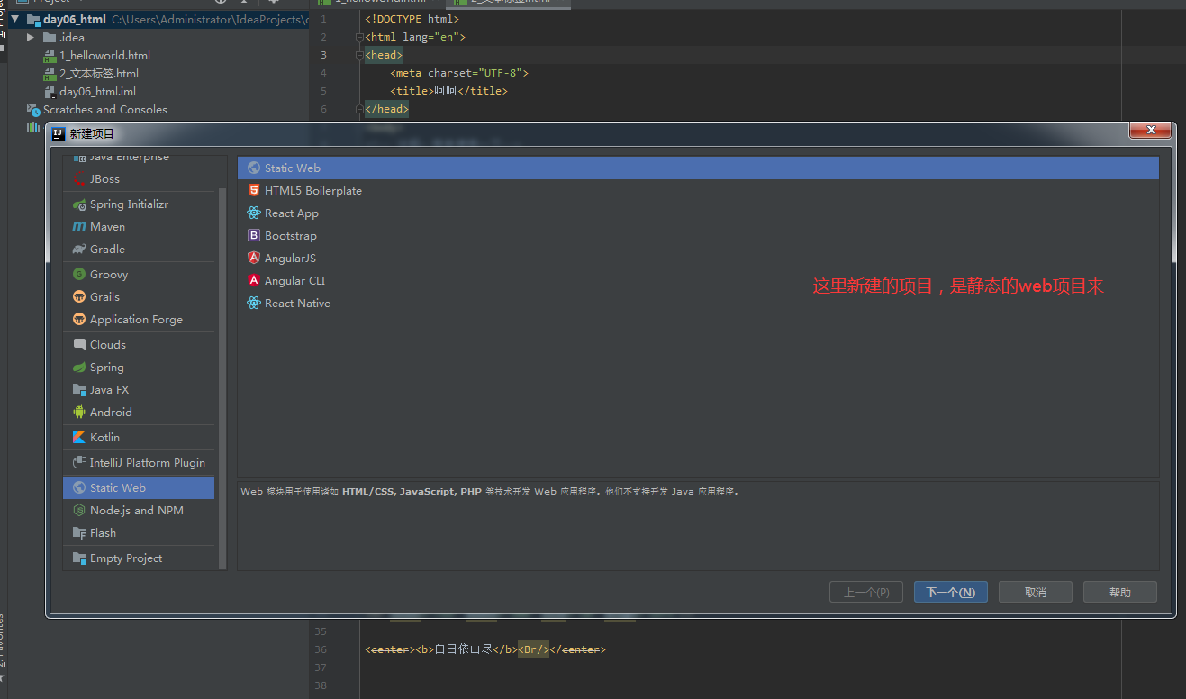Viewport: 1186px width, 699px height.
Task: Collapse the head tag fold marker on line 3
Action: [x=359, y=55]
